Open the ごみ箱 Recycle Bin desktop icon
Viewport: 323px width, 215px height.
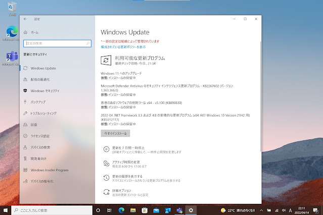coord(12,9)
